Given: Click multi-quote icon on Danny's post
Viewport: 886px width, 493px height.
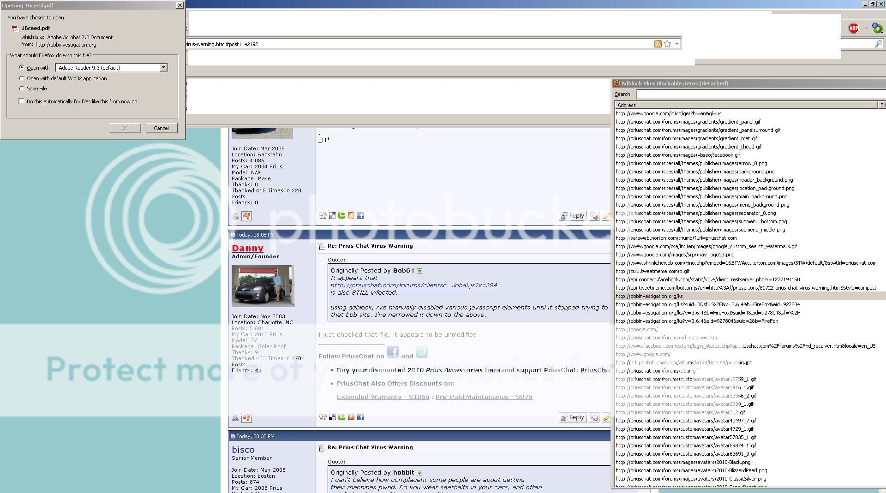Looking at the screenshot, I should [594, 418].
